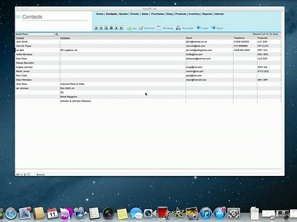Select the Martin Jones contact row
Image resolution: width=297 pixels, height=222 pixels.
coord(148,72)
